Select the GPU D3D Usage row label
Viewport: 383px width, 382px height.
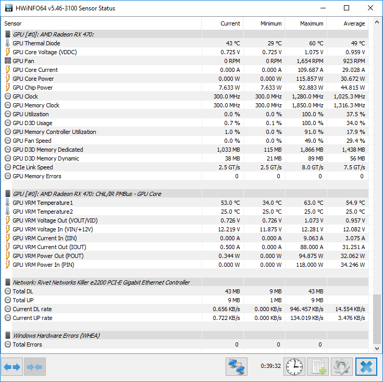(x=32, y=123)
